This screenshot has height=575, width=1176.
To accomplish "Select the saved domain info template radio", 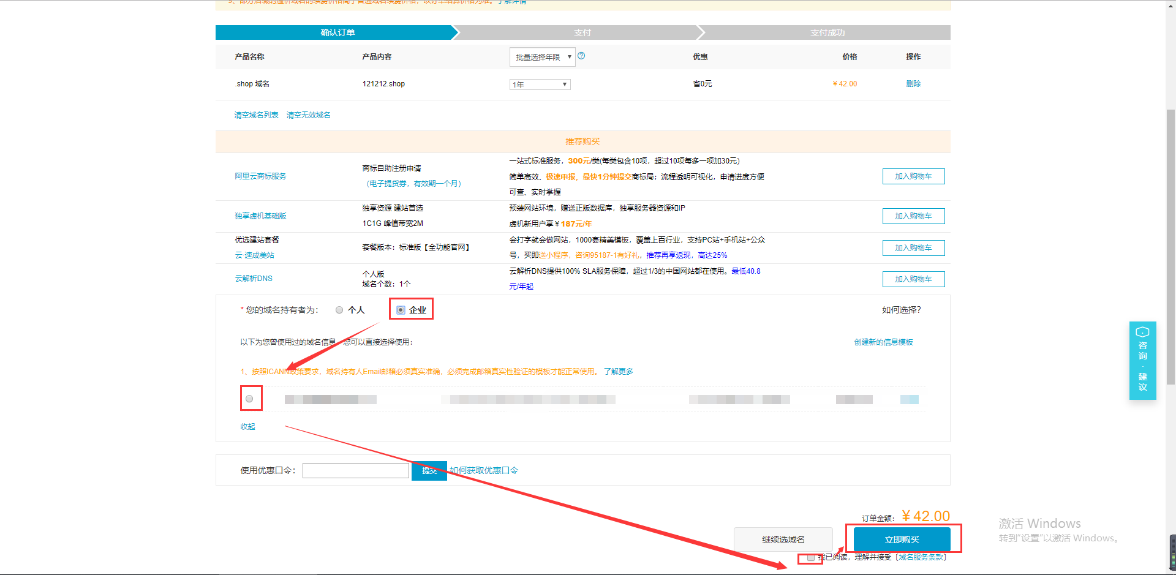I will pyautogui.click(x=249, y=399).
